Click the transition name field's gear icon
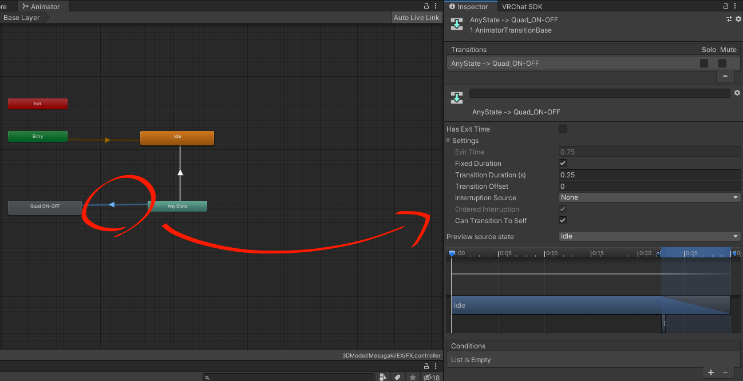 tap(737, 93)
